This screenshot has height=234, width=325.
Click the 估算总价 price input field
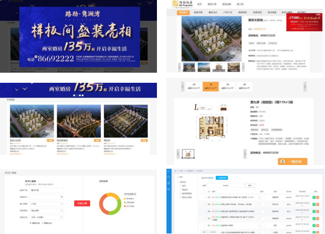[x=47, y=197]
